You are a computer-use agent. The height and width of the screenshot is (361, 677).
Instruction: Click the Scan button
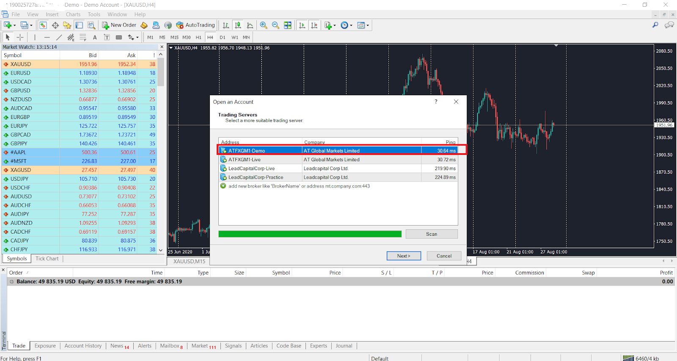(x=432, y=234)
